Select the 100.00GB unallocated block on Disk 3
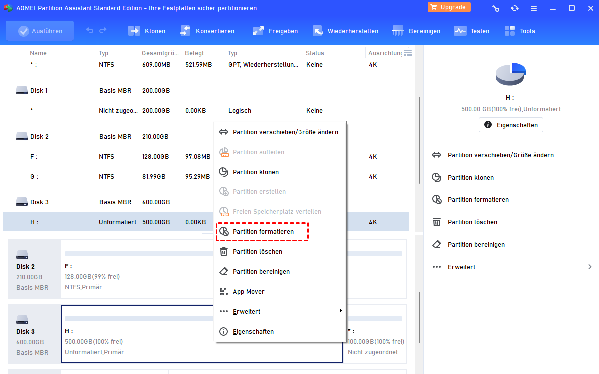The width and height of the screenshot is (599, 374). tap(375, 334)
